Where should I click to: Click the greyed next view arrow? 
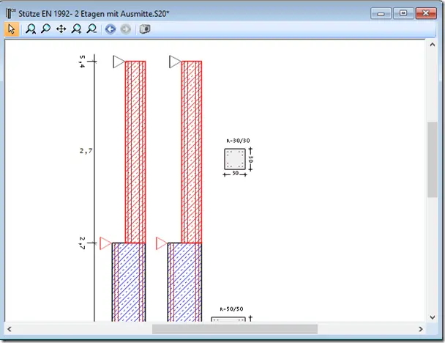(x=126, y=29)
